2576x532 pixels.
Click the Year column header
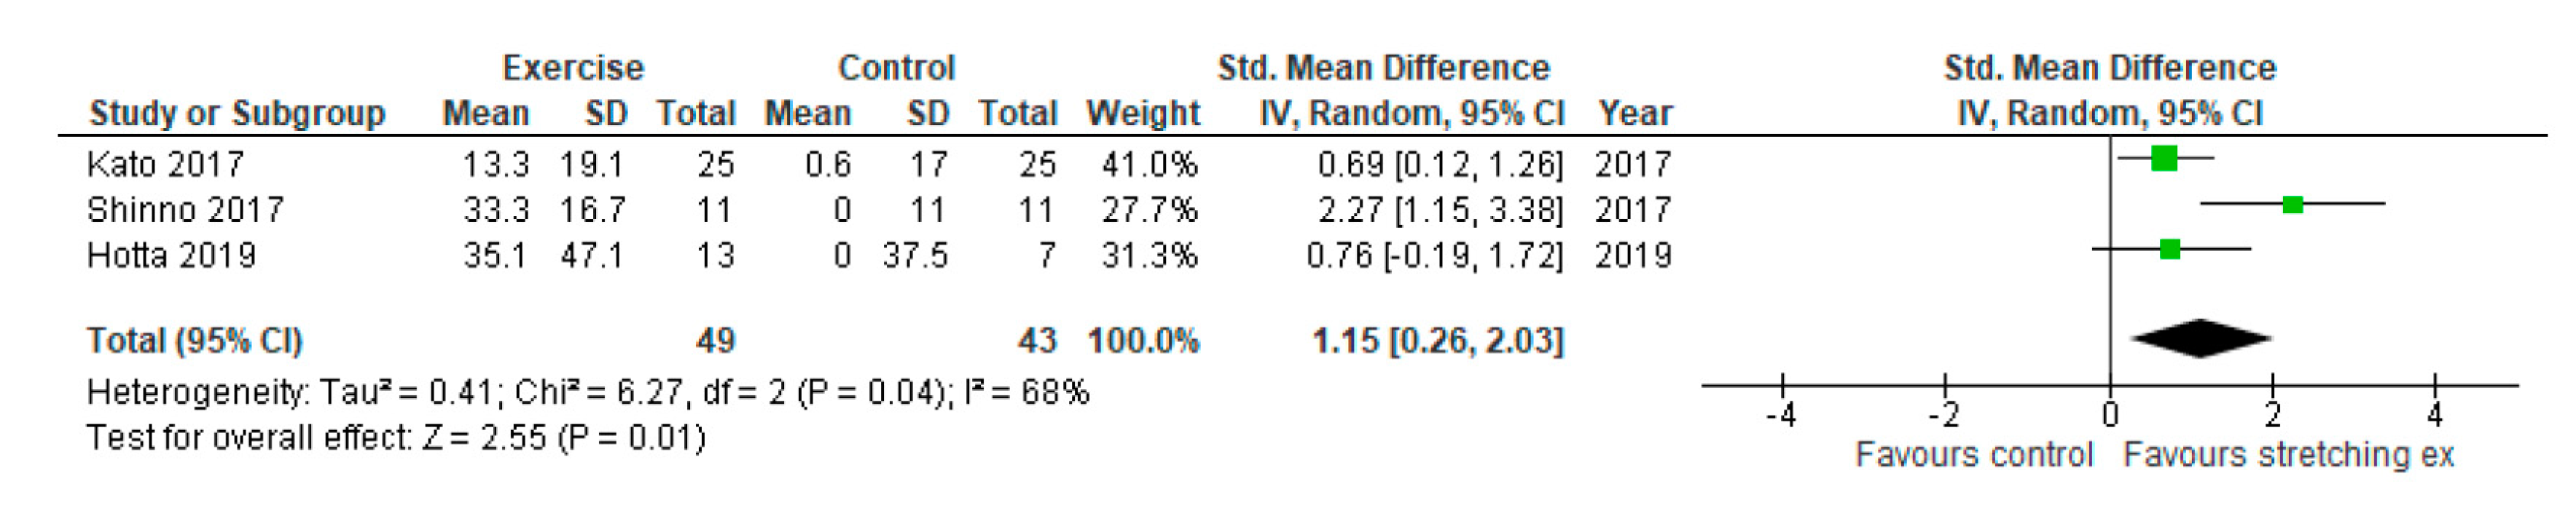[1634, 113]
